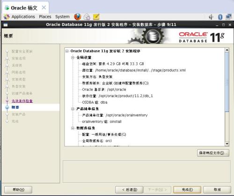Click the 后退(B) back button
This screenshot has height=196, width=234.
pyautogui.click(x=129, y=189)
